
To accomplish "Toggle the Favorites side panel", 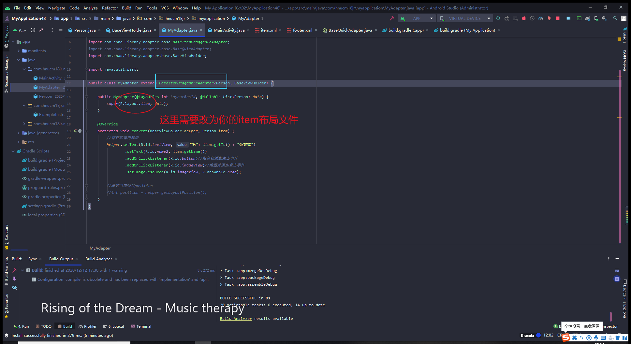I will coord(6,306).
